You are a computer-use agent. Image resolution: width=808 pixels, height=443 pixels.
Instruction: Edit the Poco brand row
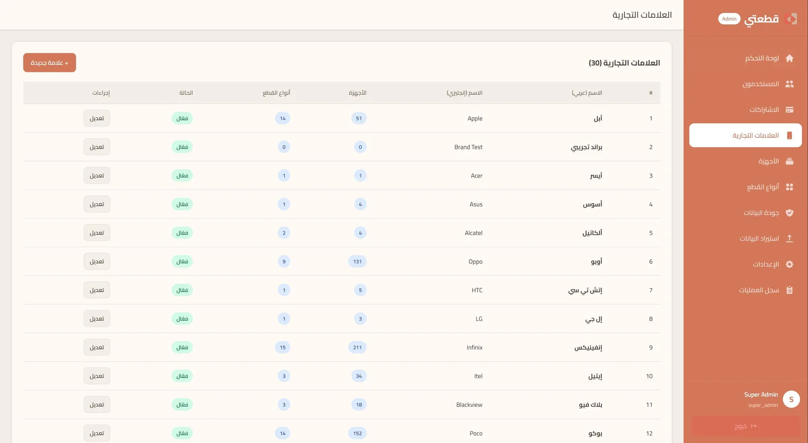tap(97, 433)
